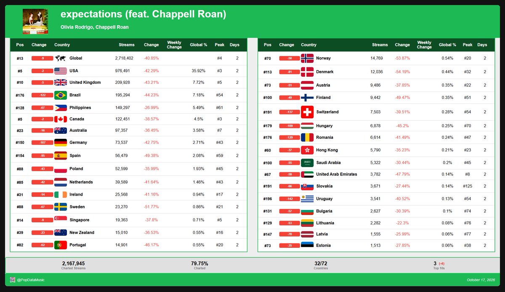
Task: Click the Finland flag icon
Action: click(x=307, y=98)
